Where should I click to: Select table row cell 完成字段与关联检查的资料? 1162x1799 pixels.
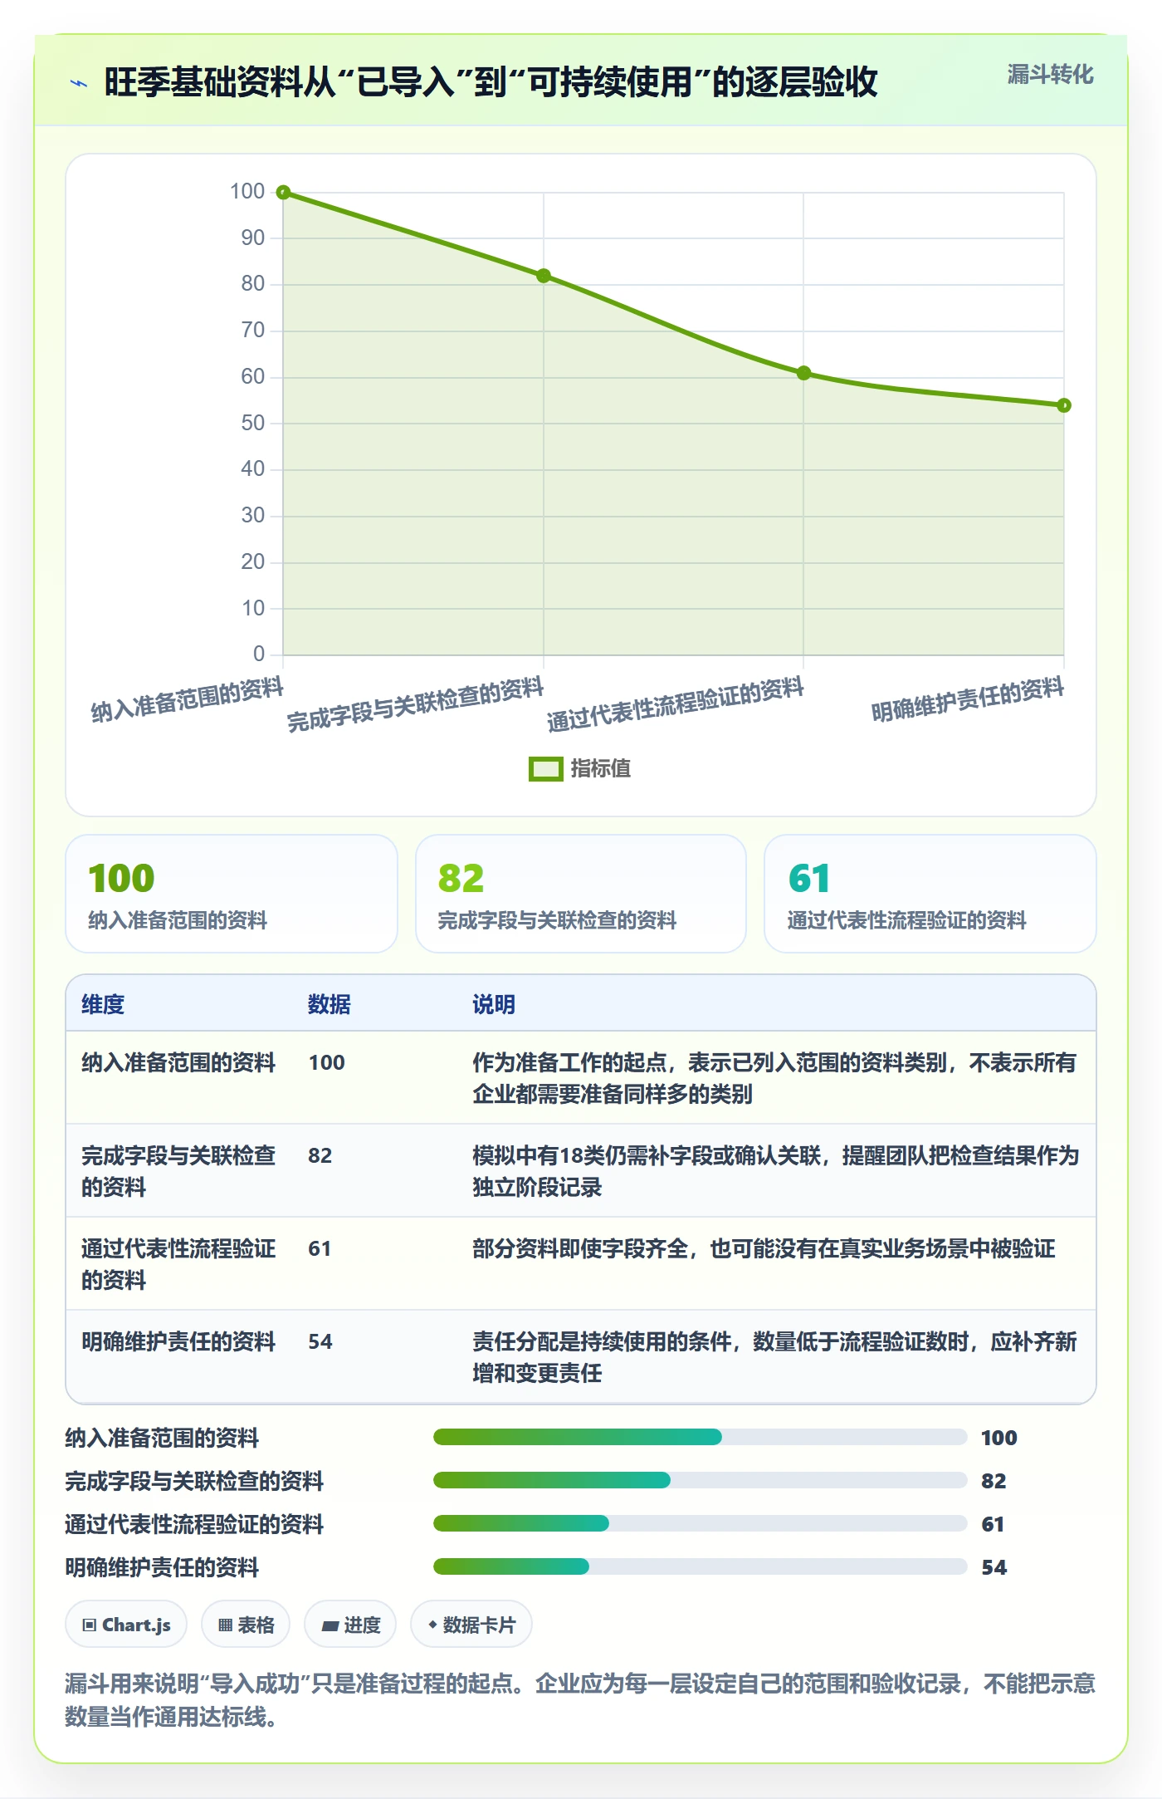pos(178,1171)
